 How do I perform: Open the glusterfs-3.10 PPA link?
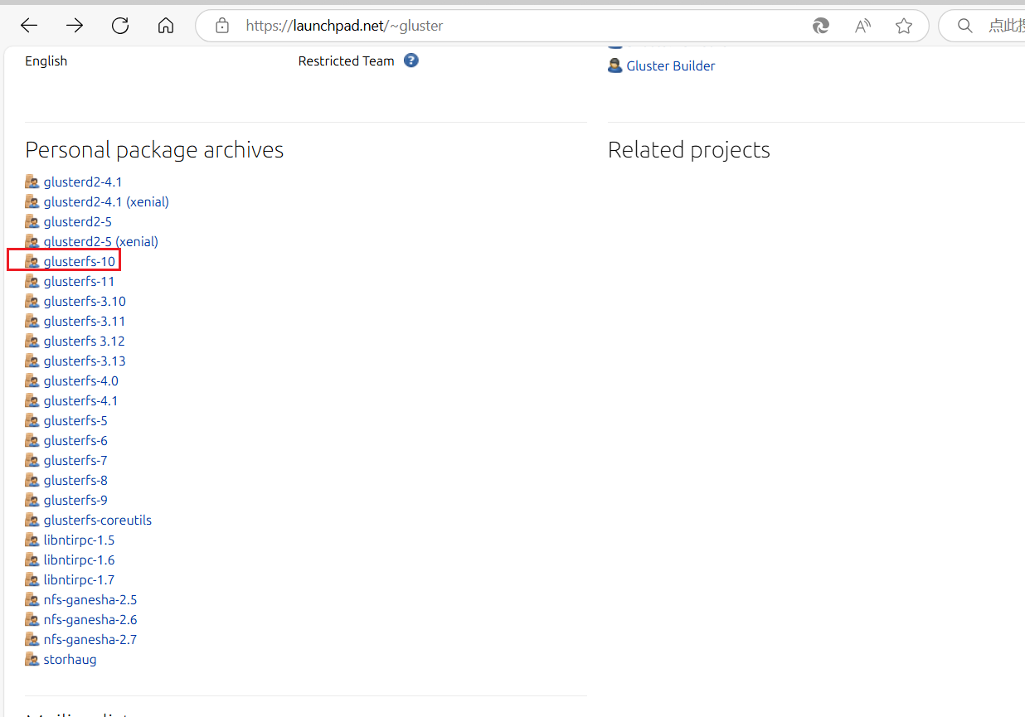[x=85, y=301]
